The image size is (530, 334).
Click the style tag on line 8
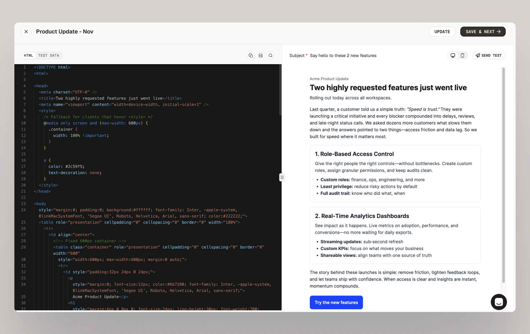coord(47,111)
